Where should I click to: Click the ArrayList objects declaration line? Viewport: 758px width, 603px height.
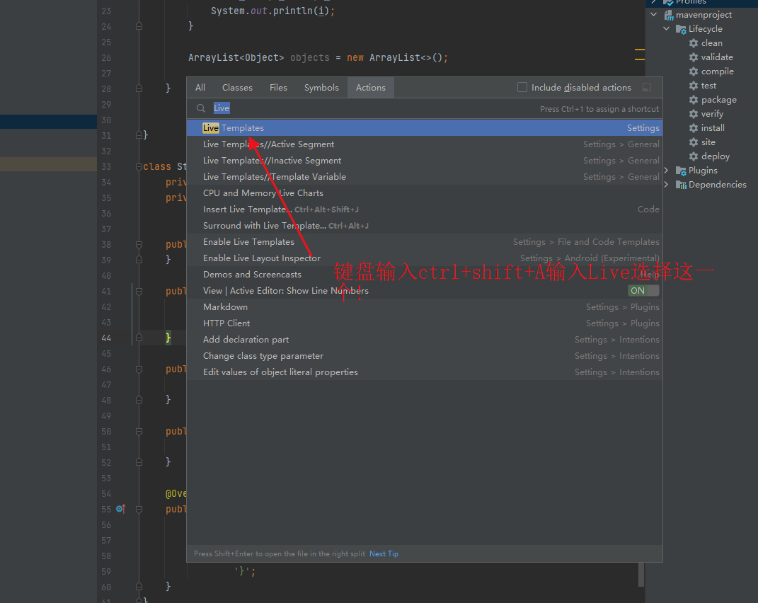318,57
